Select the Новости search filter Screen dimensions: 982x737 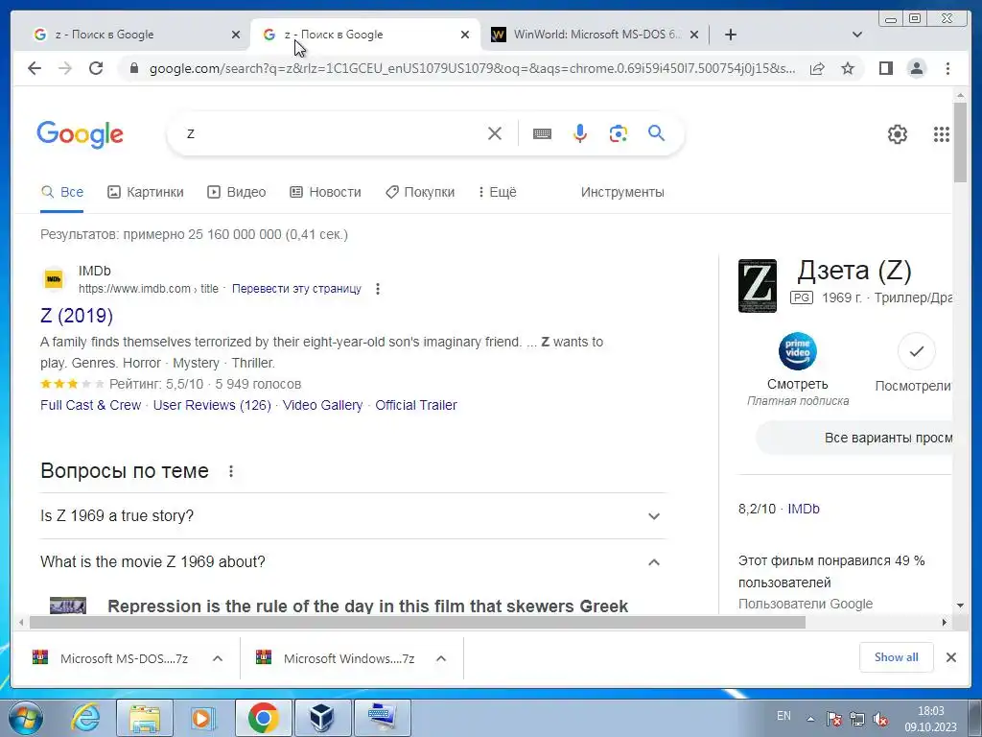[x=326, y=192]
